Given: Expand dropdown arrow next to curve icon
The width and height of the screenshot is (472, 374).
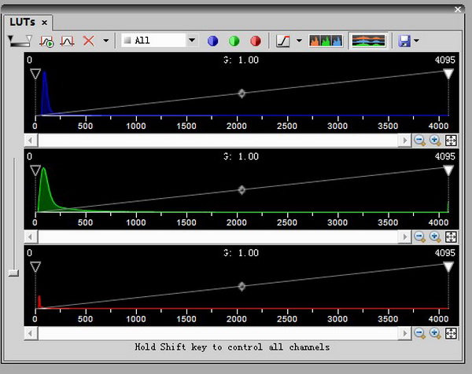Looking at the screenshot, I should point(299,40).
